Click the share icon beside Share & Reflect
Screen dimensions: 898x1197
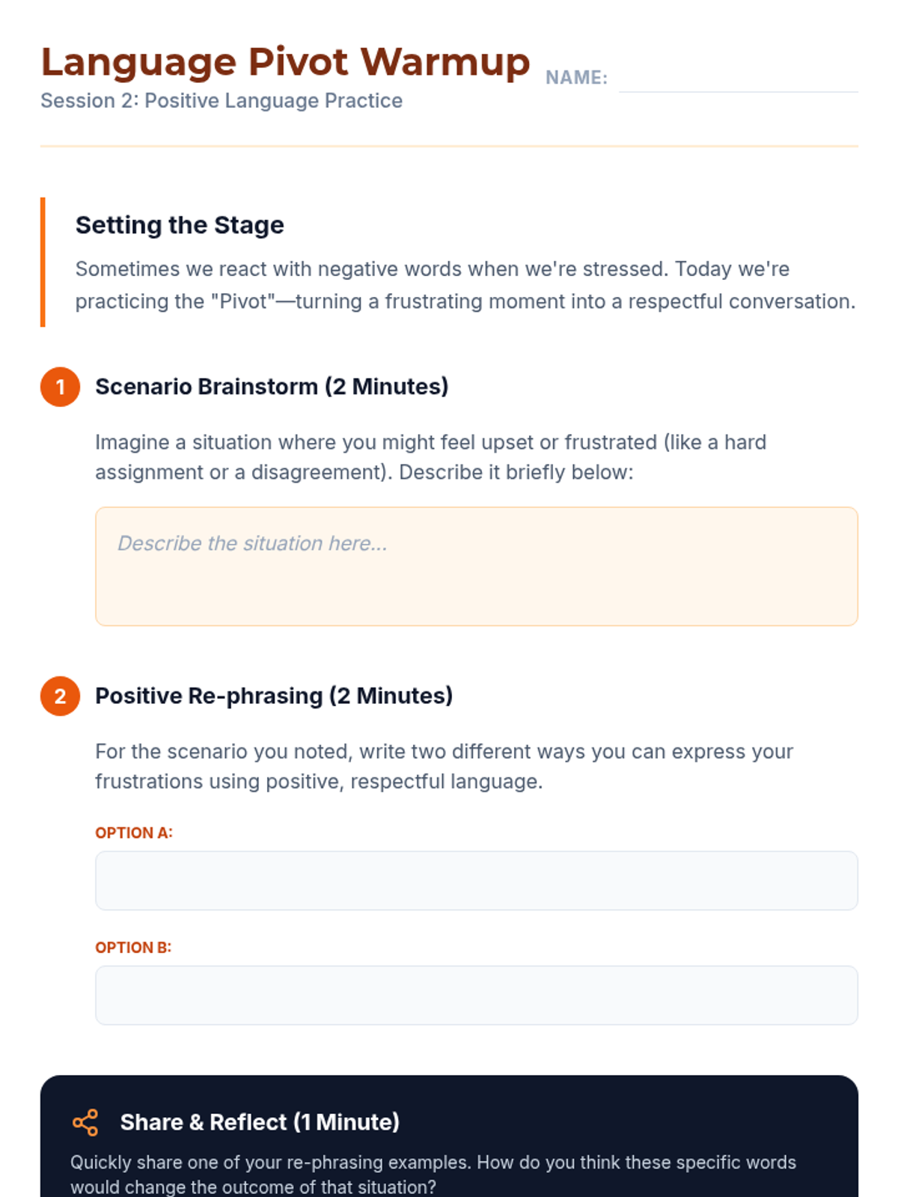click(85, 1122)
